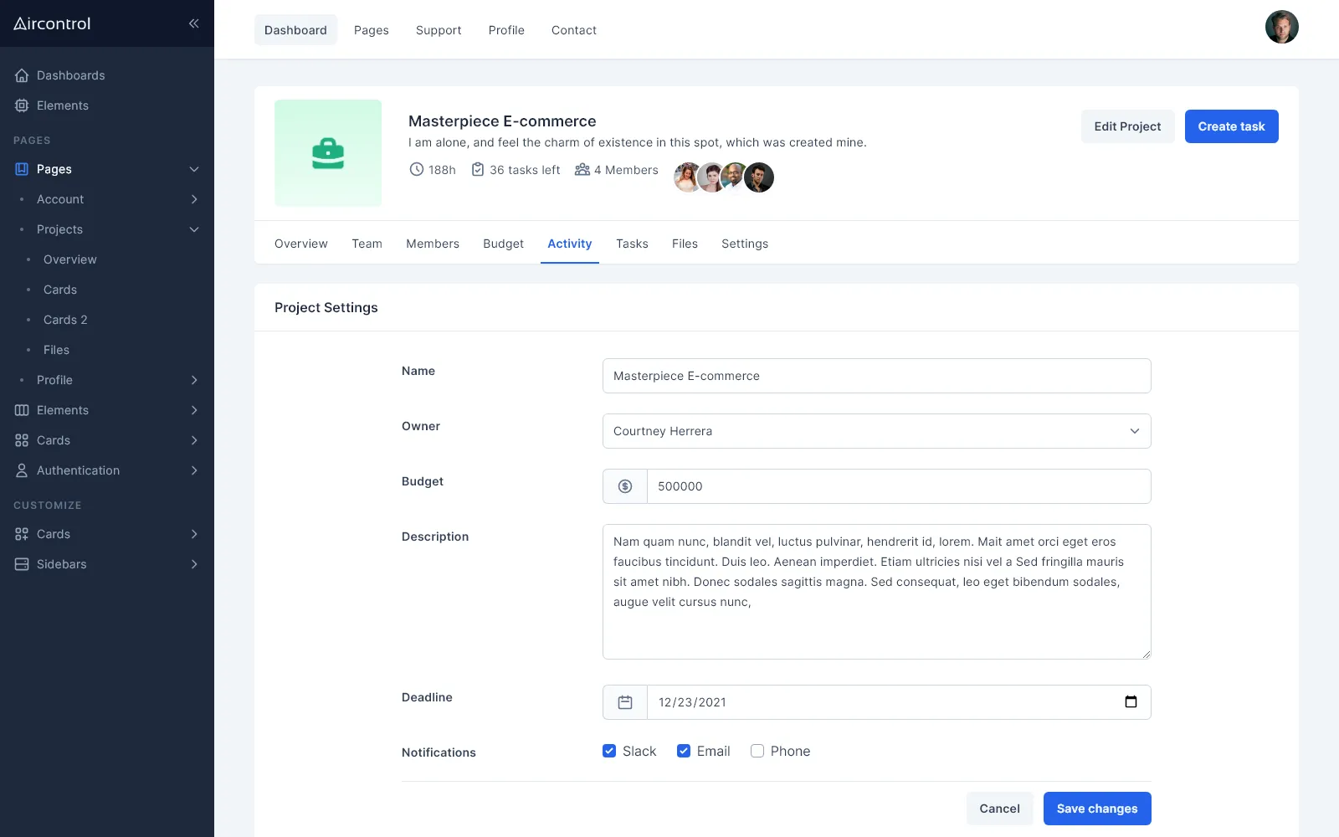Open the Support top menu item

tap(439, 30)
